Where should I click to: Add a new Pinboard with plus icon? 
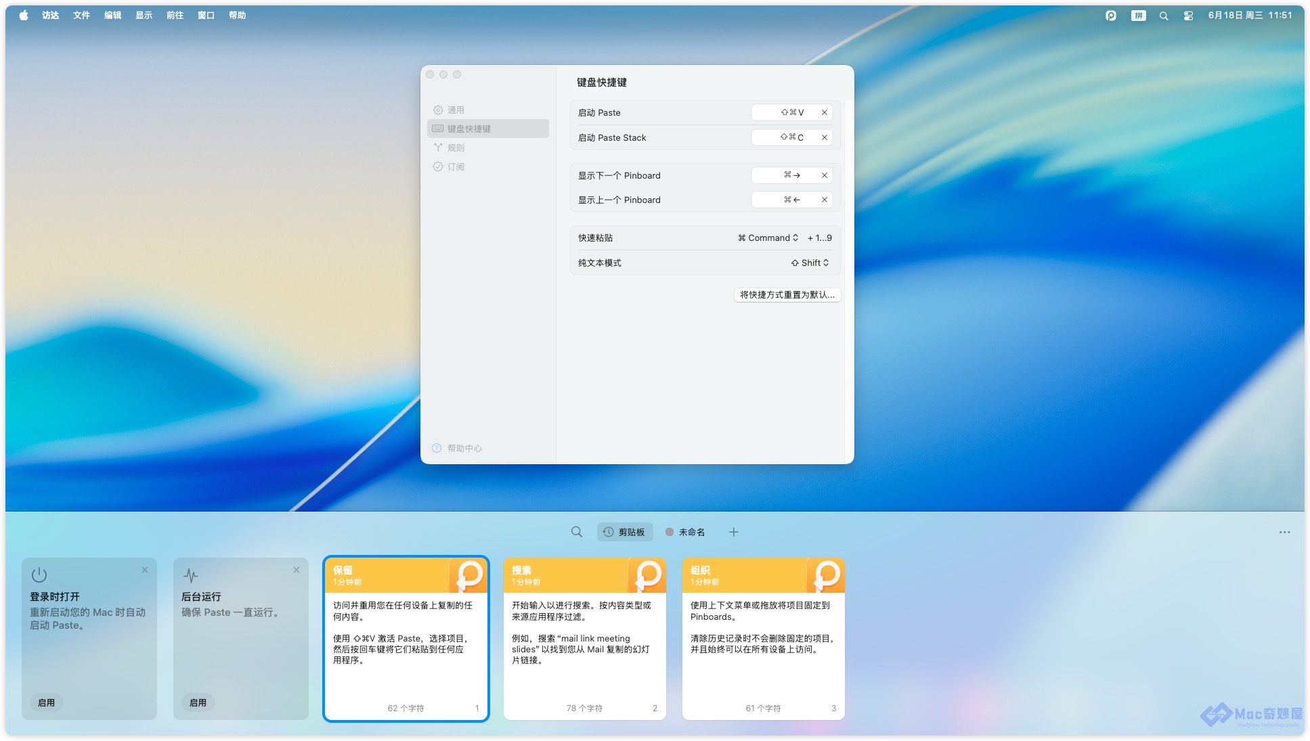click(733, 532)
